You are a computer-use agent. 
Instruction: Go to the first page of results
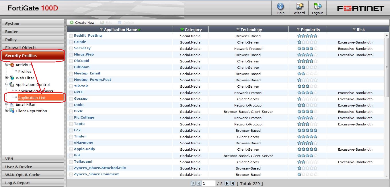coord(193,183)
